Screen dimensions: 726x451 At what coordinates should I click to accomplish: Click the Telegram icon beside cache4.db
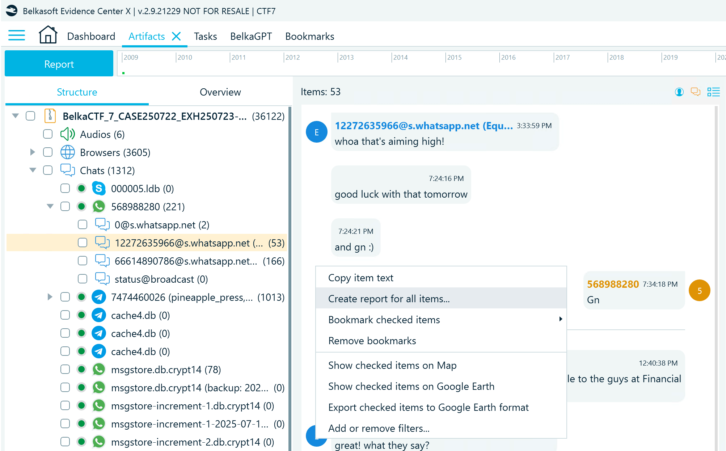point(98,315)
